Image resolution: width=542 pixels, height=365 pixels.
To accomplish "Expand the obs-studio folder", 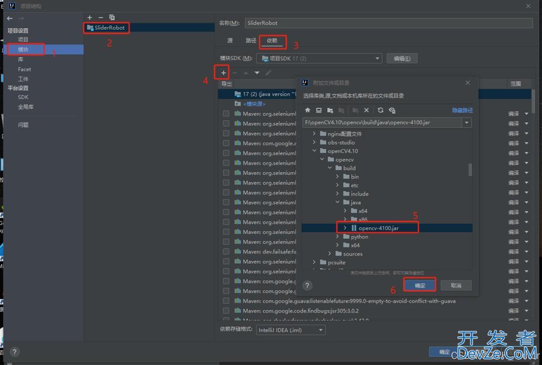I will point(314,142).
